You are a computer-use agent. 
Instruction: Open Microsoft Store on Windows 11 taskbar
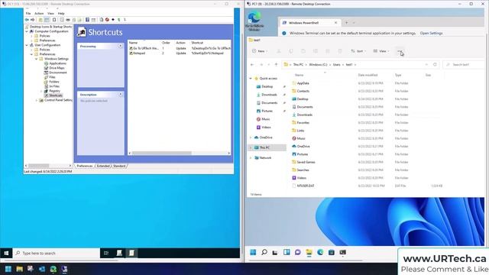(332, 252)
